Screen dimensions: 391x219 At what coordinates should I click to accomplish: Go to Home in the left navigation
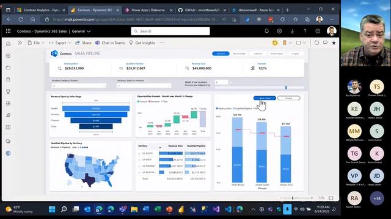[8, 44]
